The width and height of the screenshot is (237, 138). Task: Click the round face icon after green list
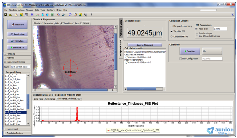58,15
